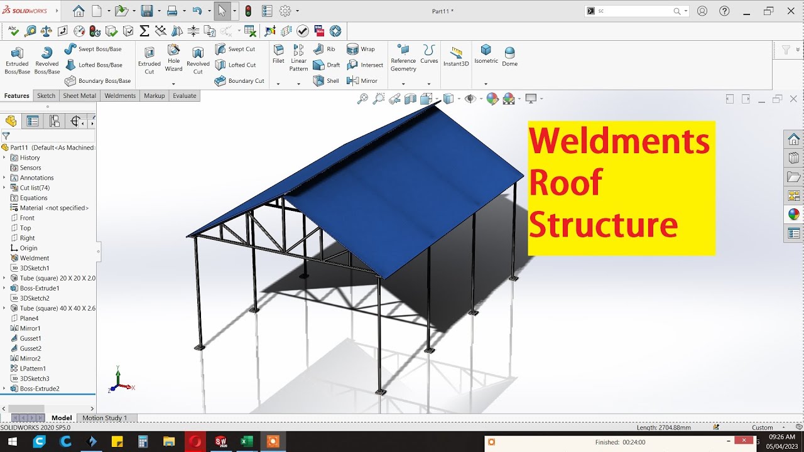Click the Extruded Boss/Base tool
Viewport: 804px width, 452px height.
[17, 60]
